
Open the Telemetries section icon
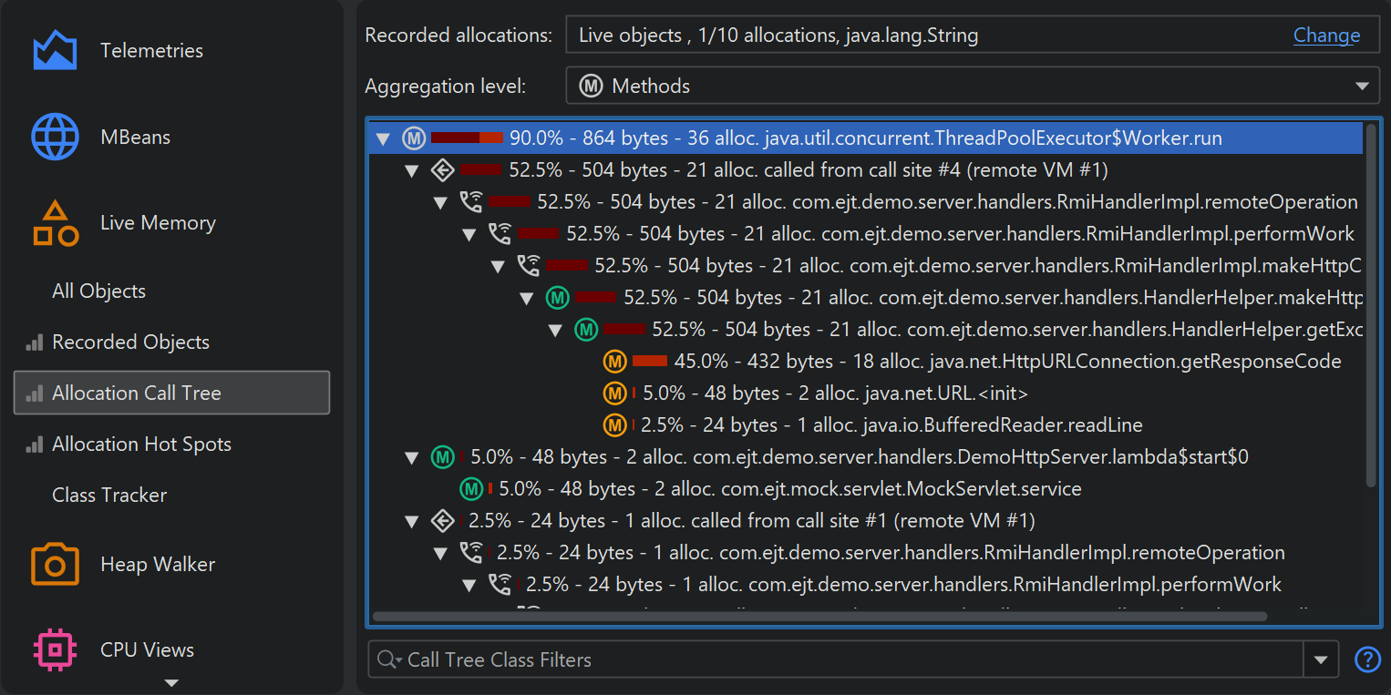(x=55, y=51)
